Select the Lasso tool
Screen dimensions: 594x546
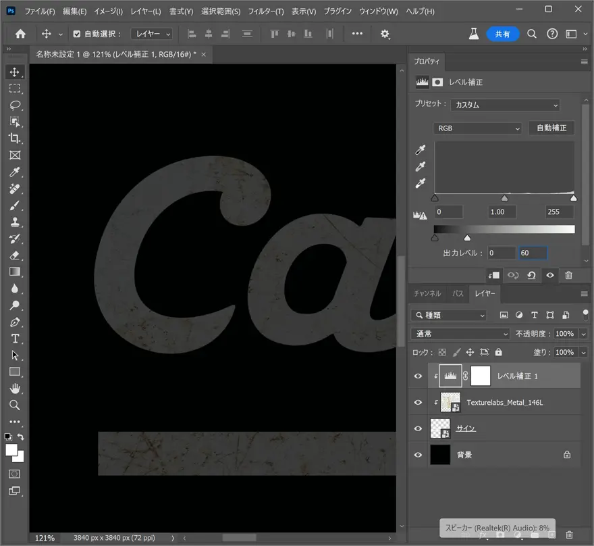14,105
